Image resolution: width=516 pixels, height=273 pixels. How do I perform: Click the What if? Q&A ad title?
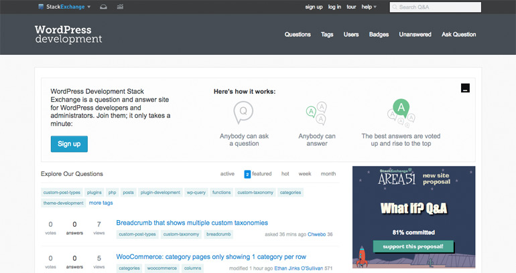pyautogui.click(x=413, y=208)
